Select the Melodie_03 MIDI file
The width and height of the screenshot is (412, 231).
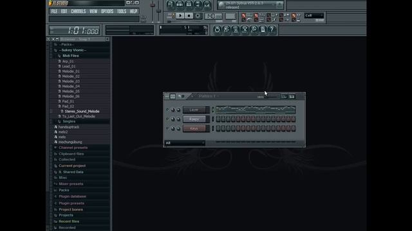coord(71,81)
